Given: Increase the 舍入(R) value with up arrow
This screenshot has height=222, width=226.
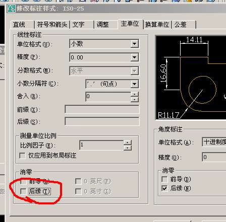Looking at the screenshot, I should coord(134,94).
